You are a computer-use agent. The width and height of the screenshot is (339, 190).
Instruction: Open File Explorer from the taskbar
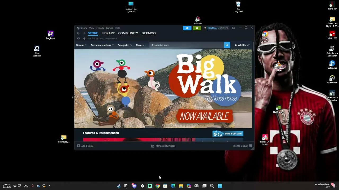tap(181, 186)
